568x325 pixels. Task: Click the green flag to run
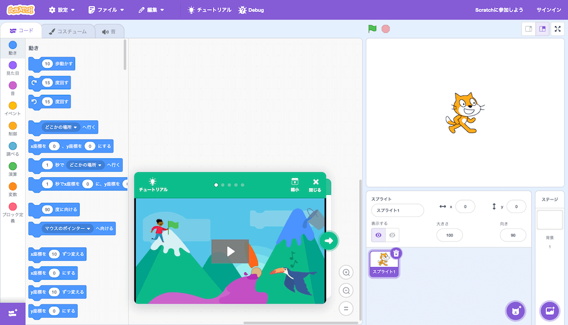(372, 28)
